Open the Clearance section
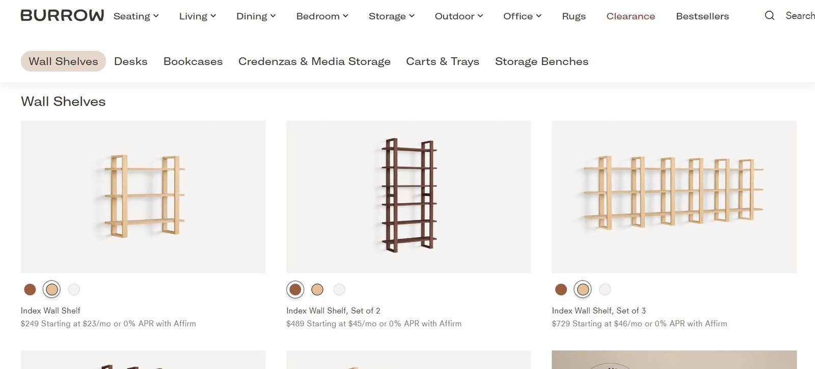 click(631, 16)
